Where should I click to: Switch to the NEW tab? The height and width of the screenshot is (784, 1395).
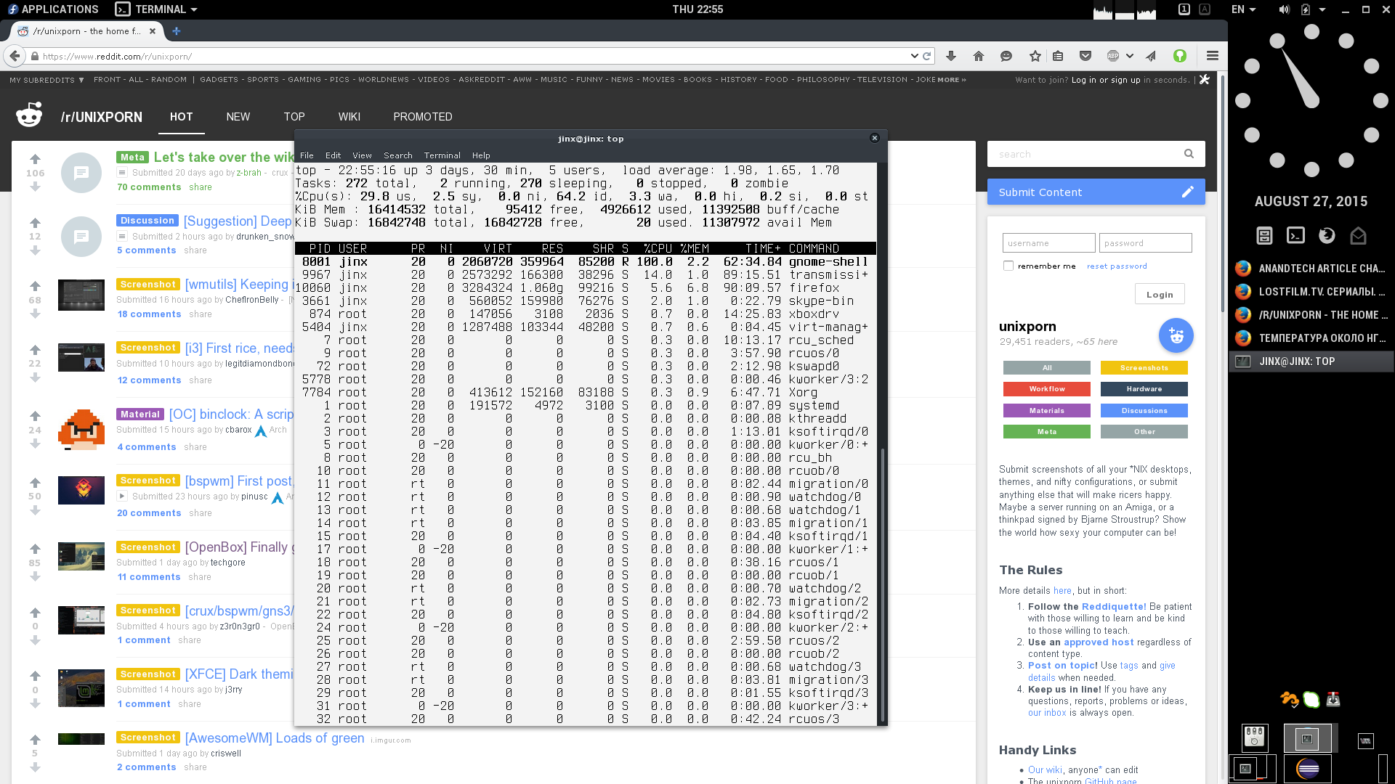pyautogui.click(x=238, y=117)
